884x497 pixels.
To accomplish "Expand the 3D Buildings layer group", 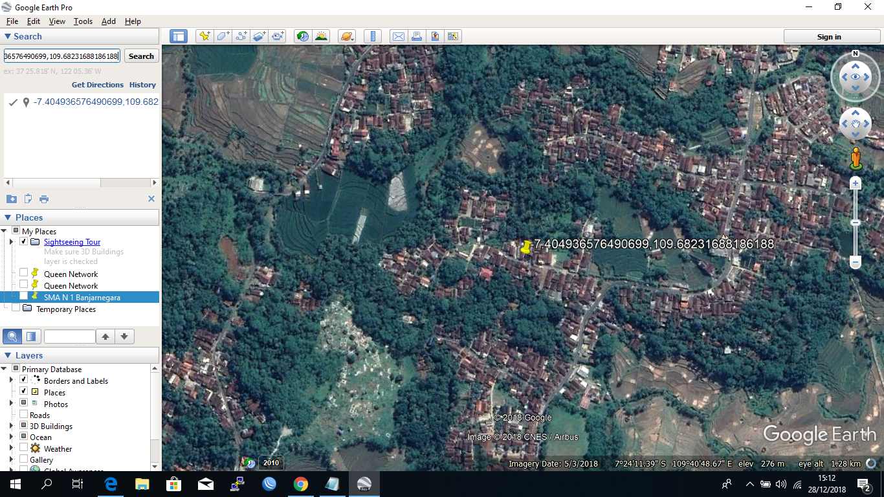I will point(11,426).
